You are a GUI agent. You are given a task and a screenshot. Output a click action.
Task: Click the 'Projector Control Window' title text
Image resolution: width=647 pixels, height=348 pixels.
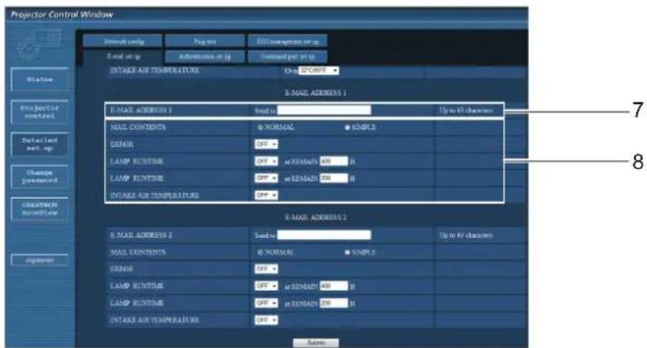click(62, 15)
